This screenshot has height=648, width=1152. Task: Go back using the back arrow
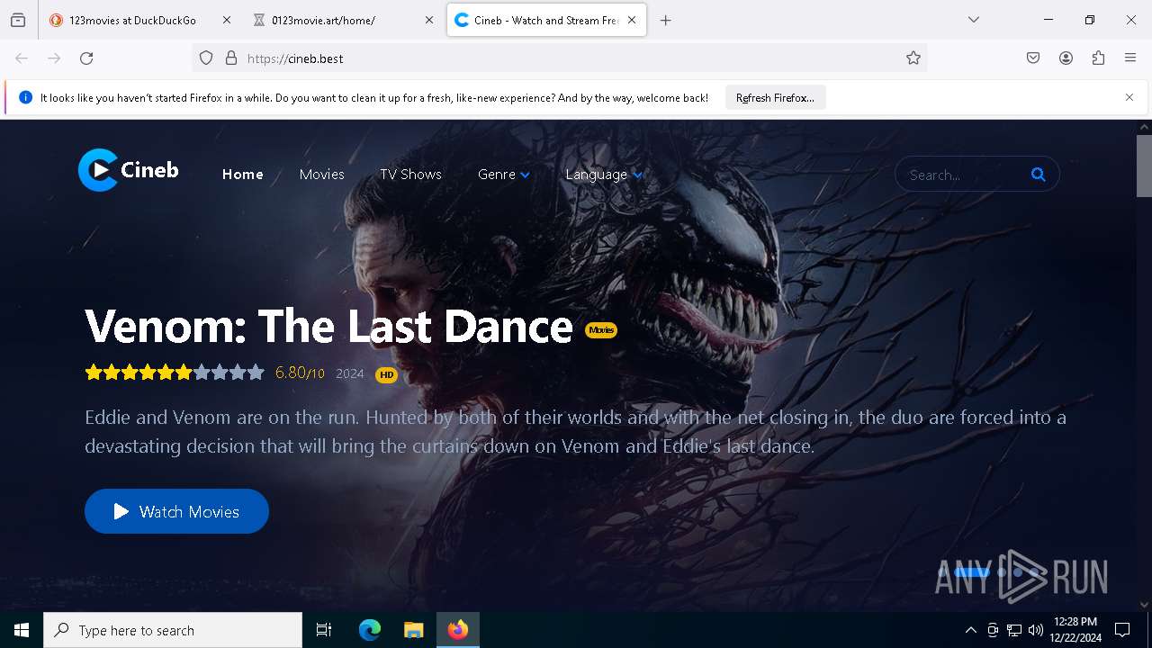tap(22, 58)
